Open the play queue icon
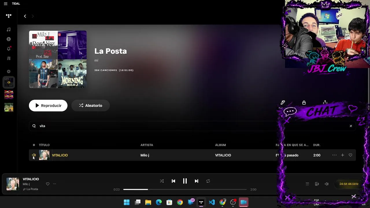Image resolution: width=370 pixels, height=208 pixels. (307, 184)
